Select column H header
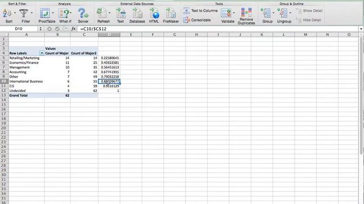Viewport: 364px width, 204px height. pyautogui.click(x=196, y=35)
